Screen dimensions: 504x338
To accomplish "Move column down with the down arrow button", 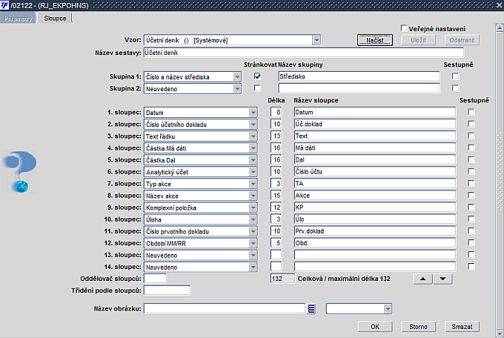I will coord(442,279).
